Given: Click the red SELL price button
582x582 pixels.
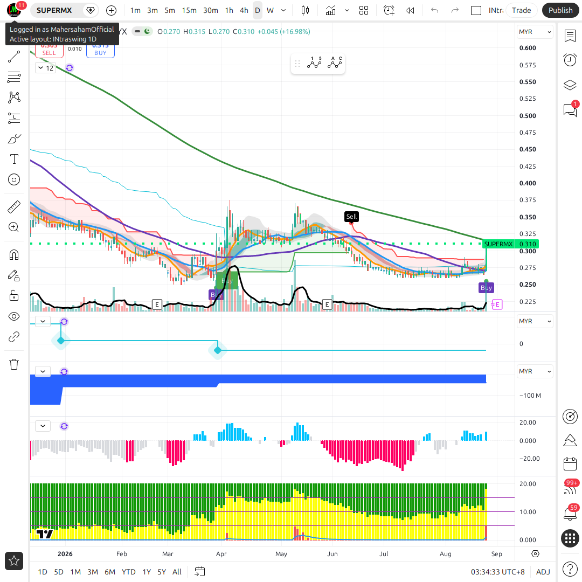Looking at the screenshot, I should click(x=49, y=51).
